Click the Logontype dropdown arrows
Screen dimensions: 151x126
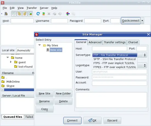tap(145, 65)
